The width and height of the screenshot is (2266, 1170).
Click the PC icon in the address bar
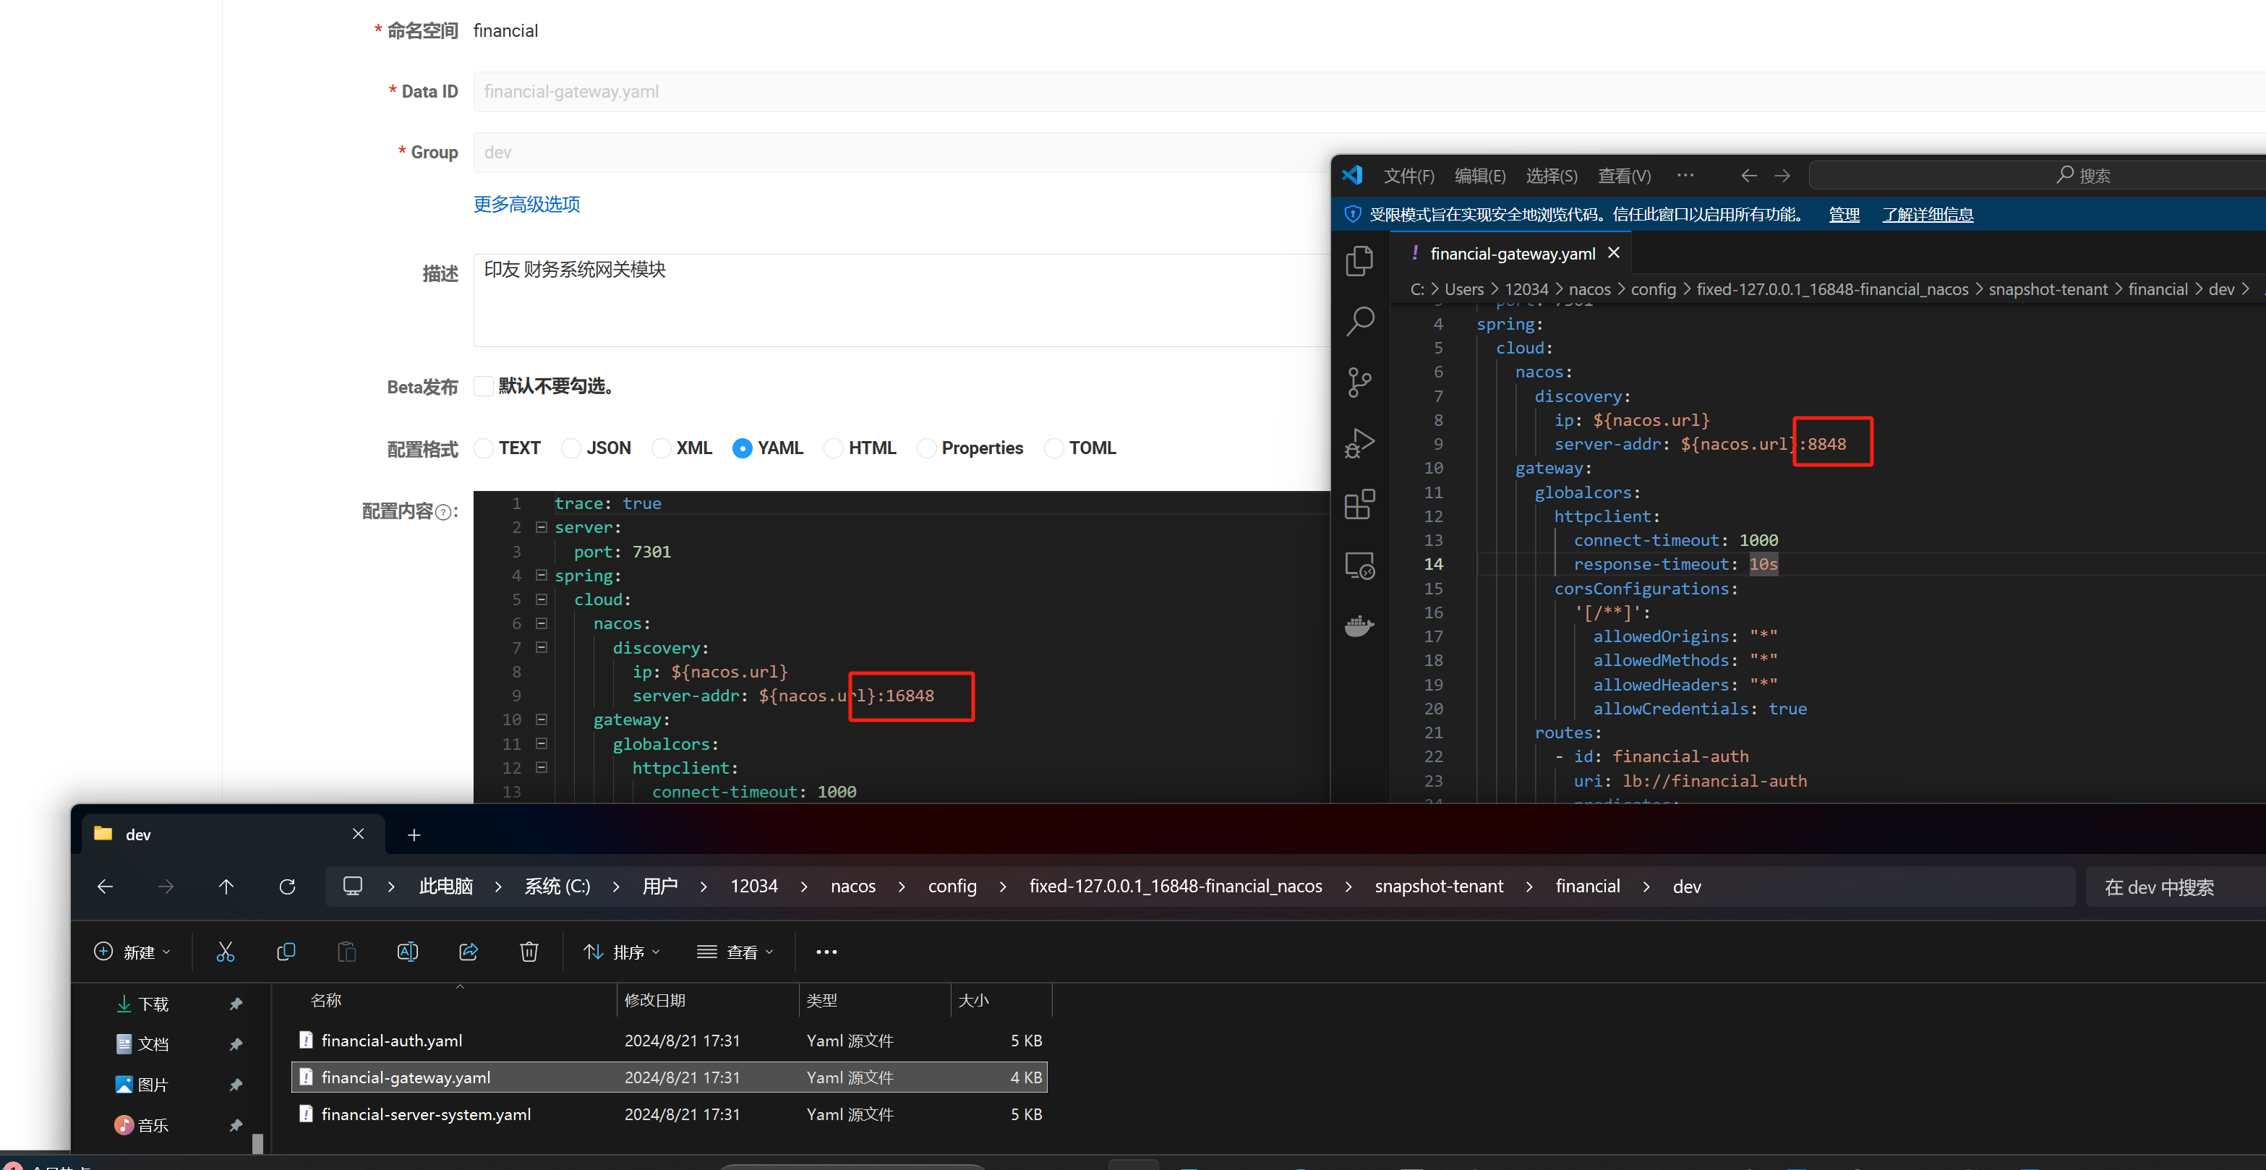353,886
